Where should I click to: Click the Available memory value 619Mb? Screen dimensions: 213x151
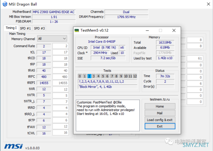point(165,47)
